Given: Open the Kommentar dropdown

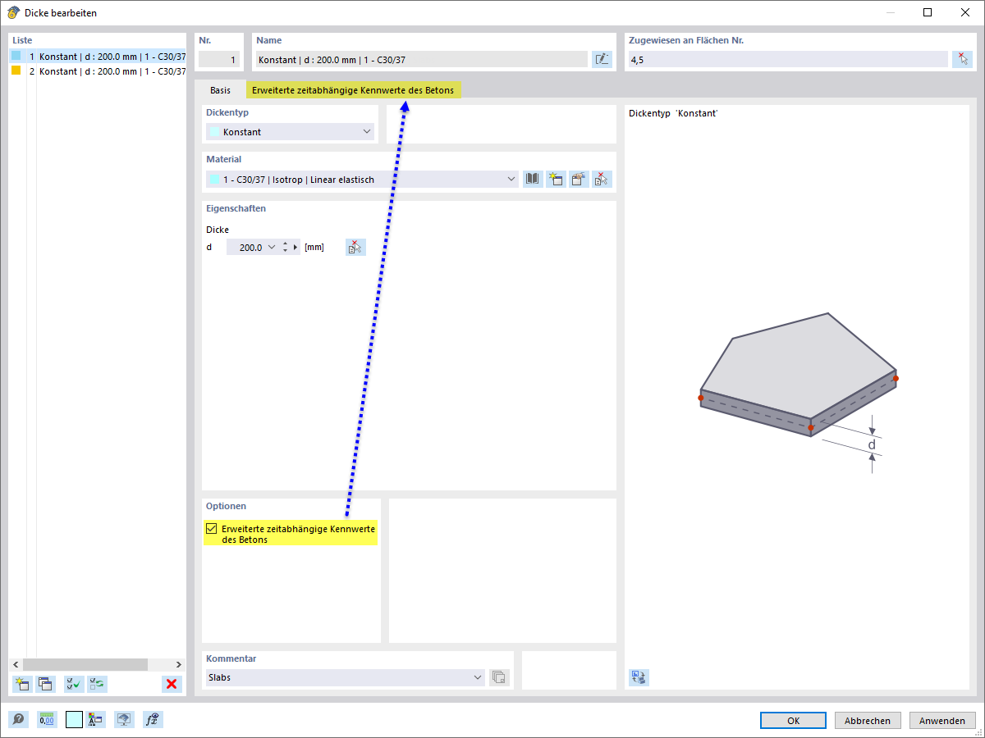Looking at the screenshot, I should coord(479,677).
